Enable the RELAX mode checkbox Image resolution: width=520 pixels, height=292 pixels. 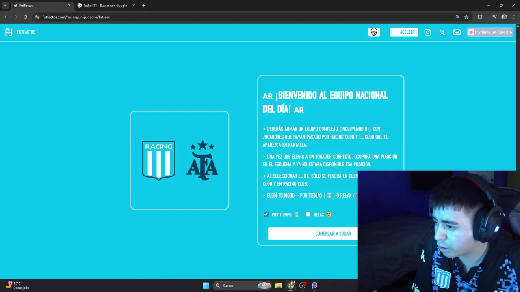(308, 214)
